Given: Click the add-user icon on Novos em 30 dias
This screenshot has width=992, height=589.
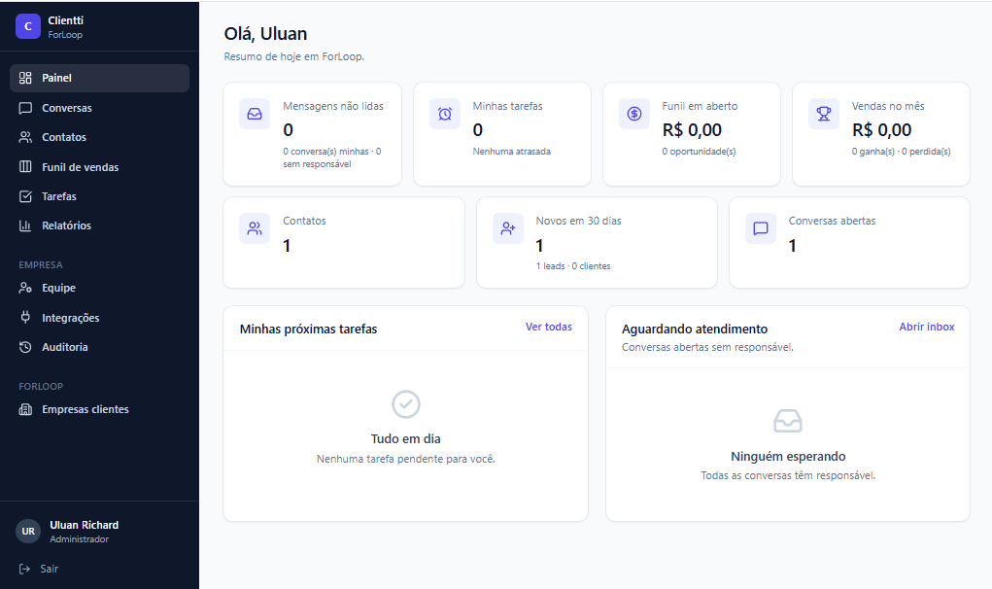Looking at the screenshot, I should coord(508,228).
